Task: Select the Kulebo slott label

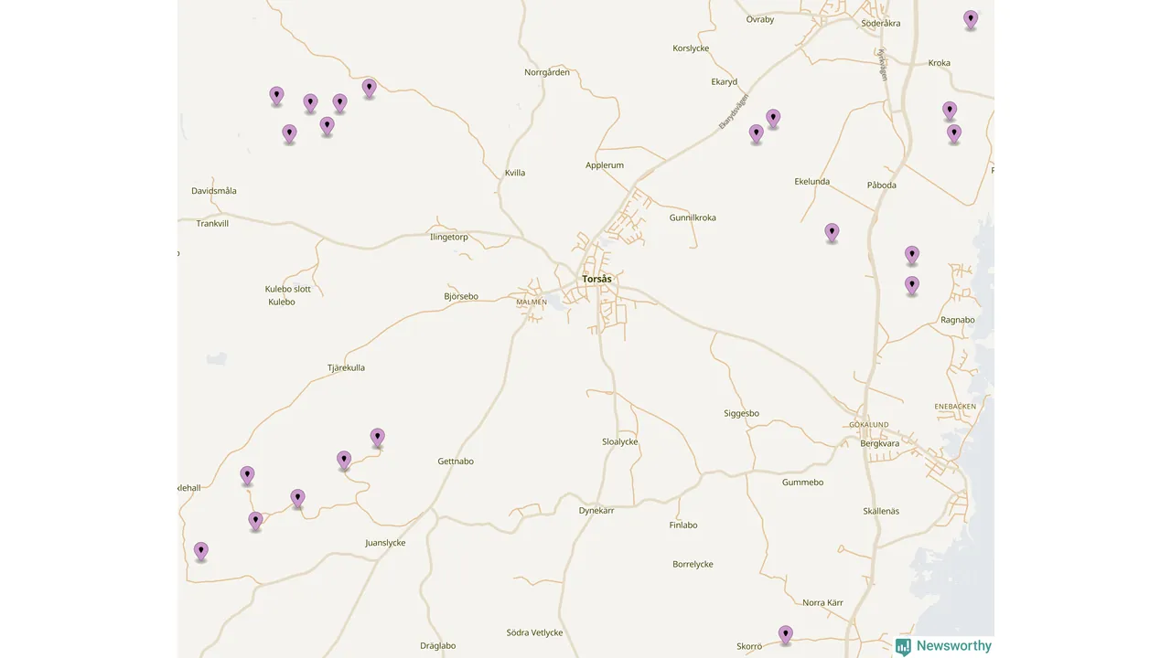Action: pos(287,289)
